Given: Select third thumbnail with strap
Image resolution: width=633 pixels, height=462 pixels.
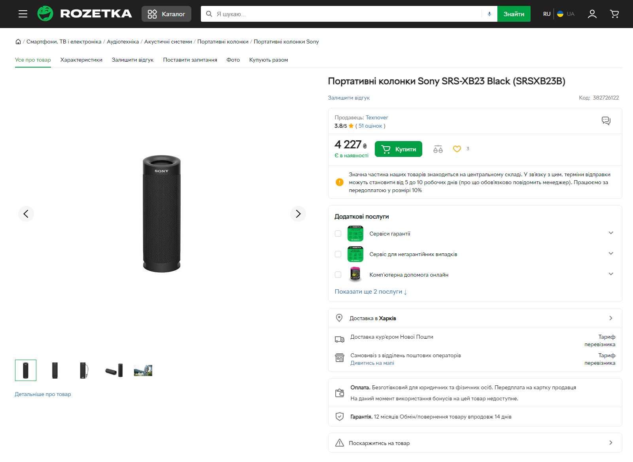Looking at the screenshot, I should pyautogui.click(x=84, y=370).
